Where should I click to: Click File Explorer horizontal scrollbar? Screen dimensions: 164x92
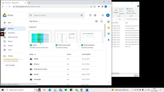[x=116, y=73]
